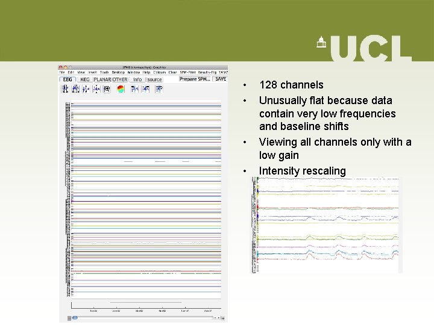Close the SPM8 Graphics window
The height and width of the screenshot is (325, 434).
(x=61, y=67)
